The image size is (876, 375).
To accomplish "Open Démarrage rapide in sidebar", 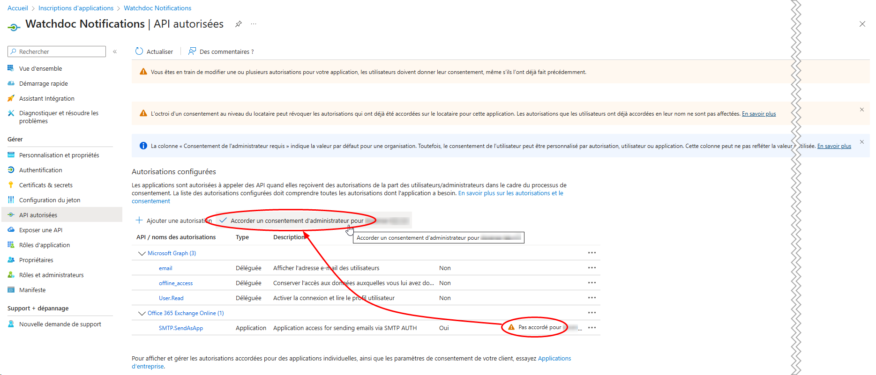I will (43, 83).
